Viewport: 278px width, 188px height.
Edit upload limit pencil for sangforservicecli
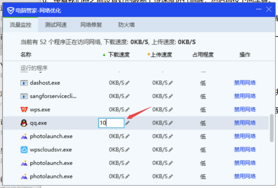coord(171,96)
